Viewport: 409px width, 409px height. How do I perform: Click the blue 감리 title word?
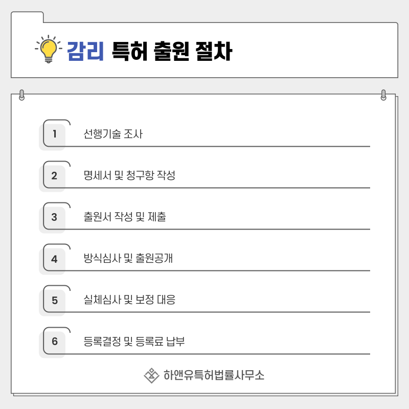point(85,51)
